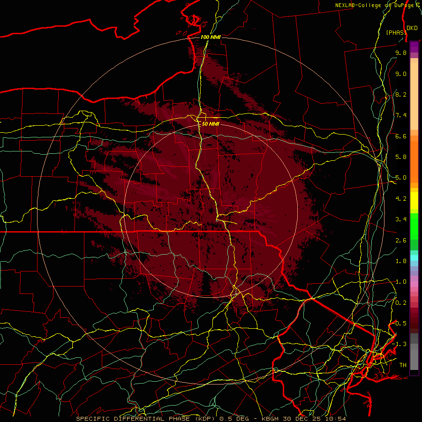
Task: Click the yellow segment of the color bar
Action: 414,201
